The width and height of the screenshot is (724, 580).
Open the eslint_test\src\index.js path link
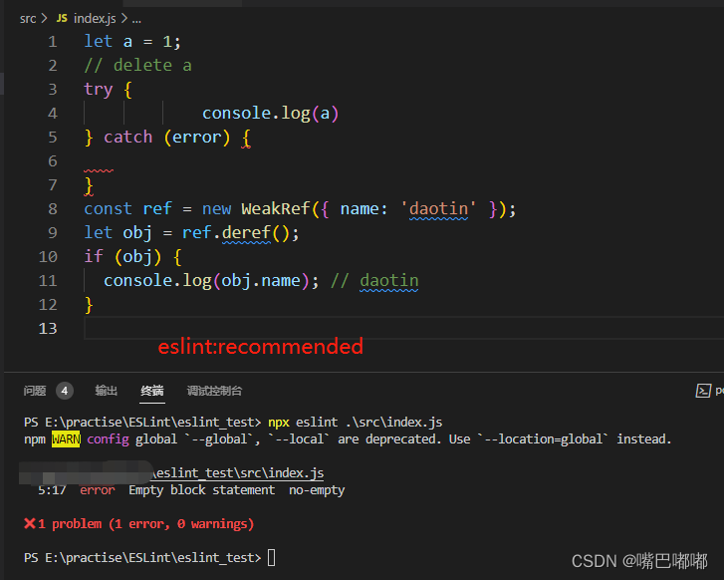[239, 473]
